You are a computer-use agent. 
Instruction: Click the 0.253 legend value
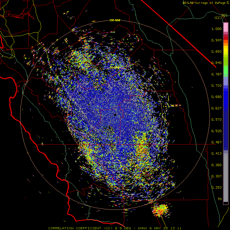216,188
